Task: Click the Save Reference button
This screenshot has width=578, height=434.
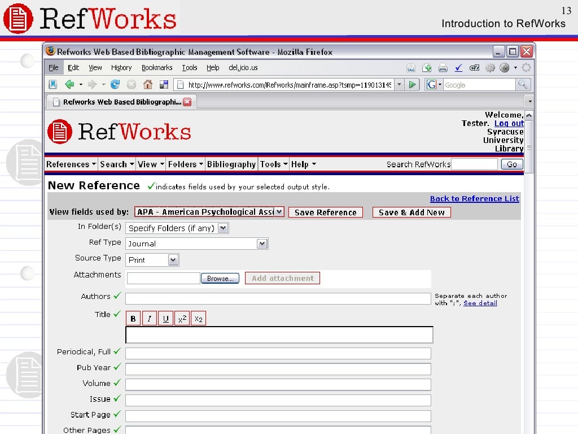Action: click(x=326, y=212)
